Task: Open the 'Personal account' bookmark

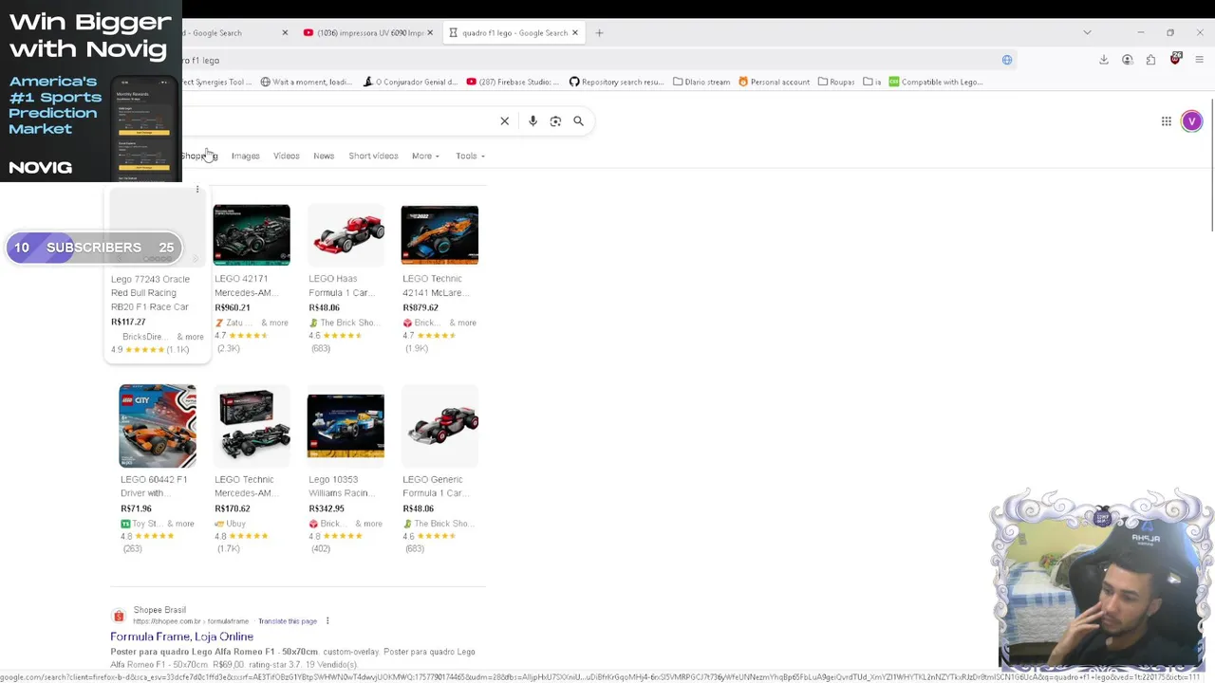Action: tap(773, 82)
